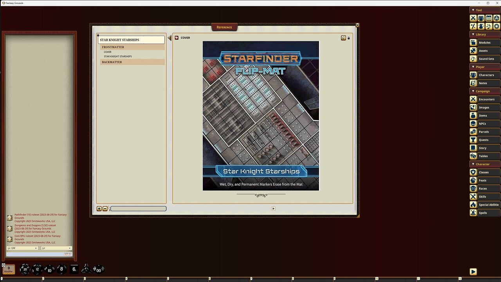Open the Spells character panel

tap(485, 213)
